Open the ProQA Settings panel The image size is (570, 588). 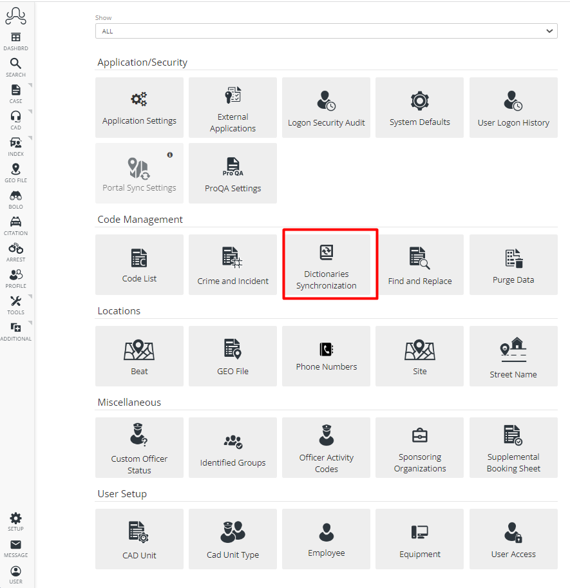[233, 173]
